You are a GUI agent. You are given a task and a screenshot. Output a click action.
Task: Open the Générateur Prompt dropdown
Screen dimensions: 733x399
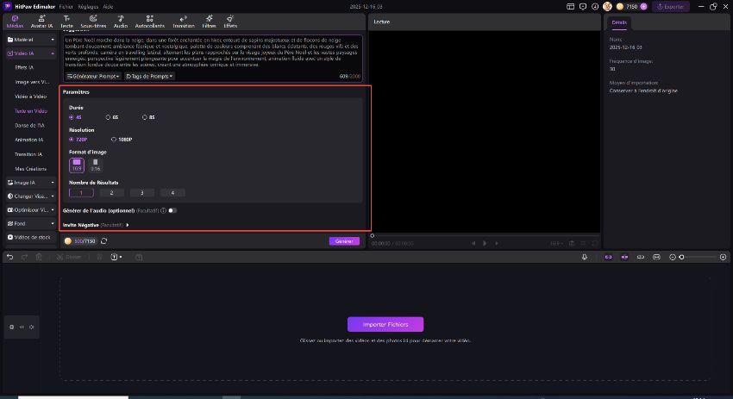pyautogui.click(x=93, y=76)
